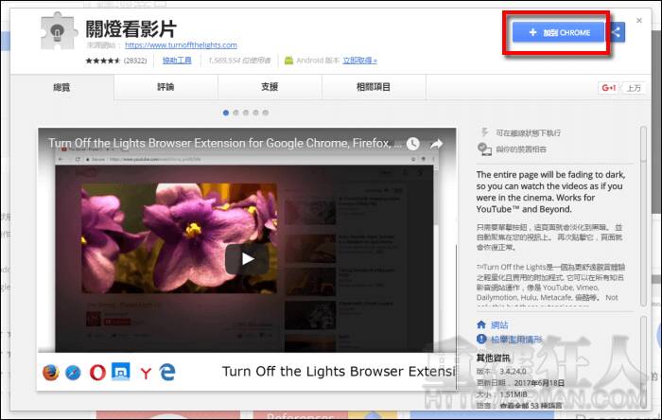Open the 網站 website link
This screenshot has height=420, width=662.
[499, 325]
